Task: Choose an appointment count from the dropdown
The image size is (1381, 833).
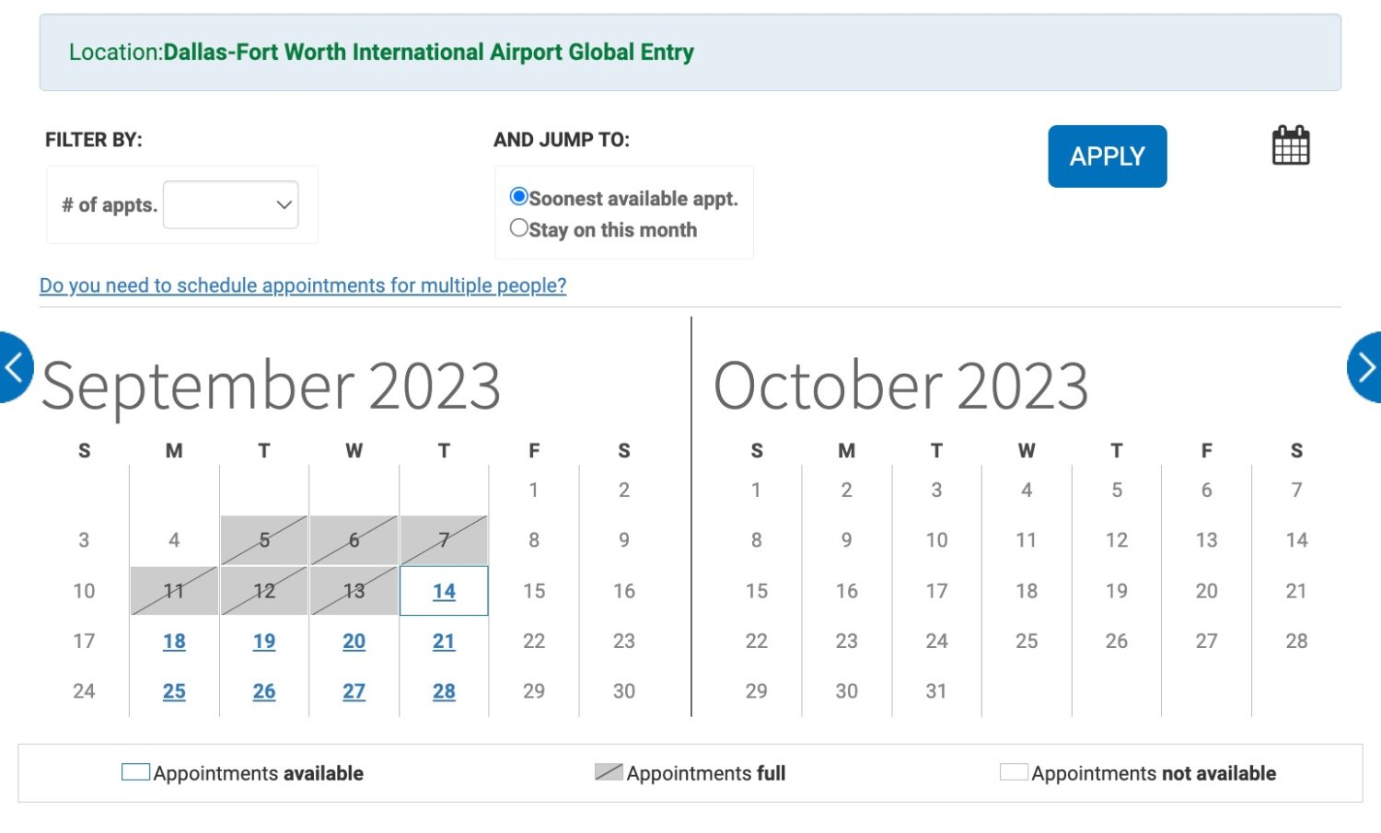Action: [230, 204]
